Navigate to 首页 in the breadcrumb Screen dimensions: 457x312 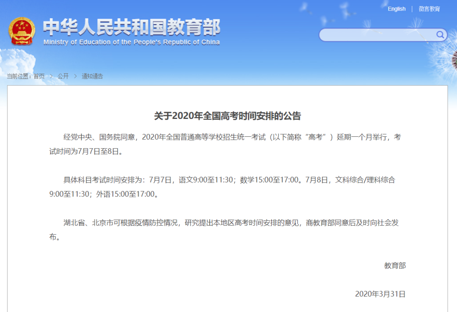coord(40,76)
